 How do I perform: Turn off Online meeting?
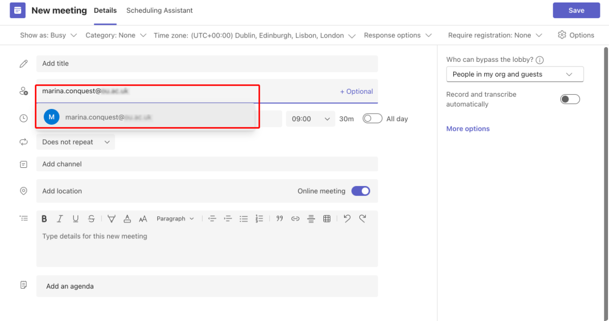pos(361,191)
